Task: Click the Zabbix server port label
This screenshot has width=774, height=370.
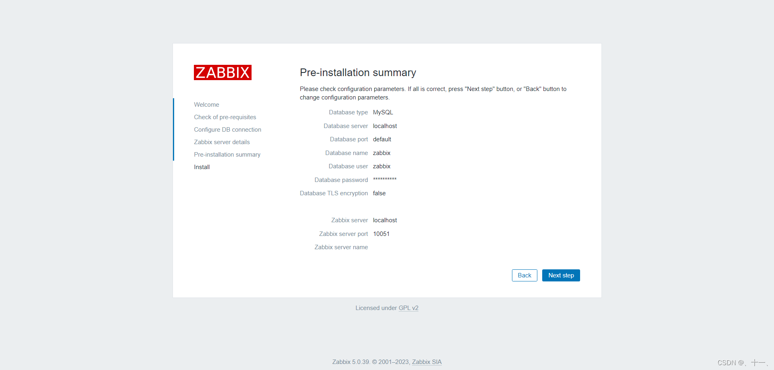Action: tap(343, 234)
